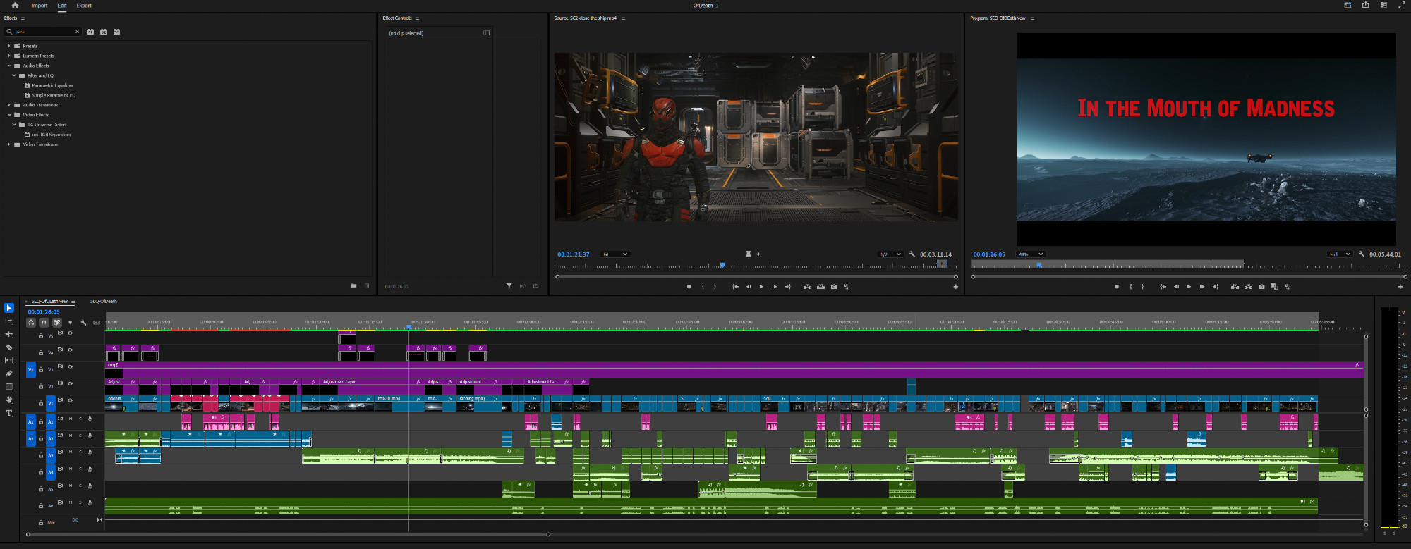1411x549 pixels.
Task: Click Export Frame camera in Source monitor
Action: click(x=834, y=287)
